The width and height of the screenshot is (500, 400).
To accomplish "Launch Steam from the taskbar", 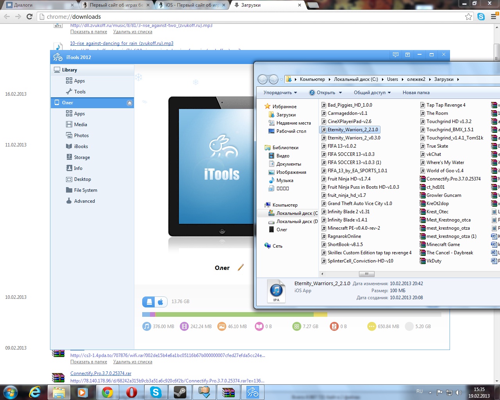I will pyautogui.click(x=180, y=392).
